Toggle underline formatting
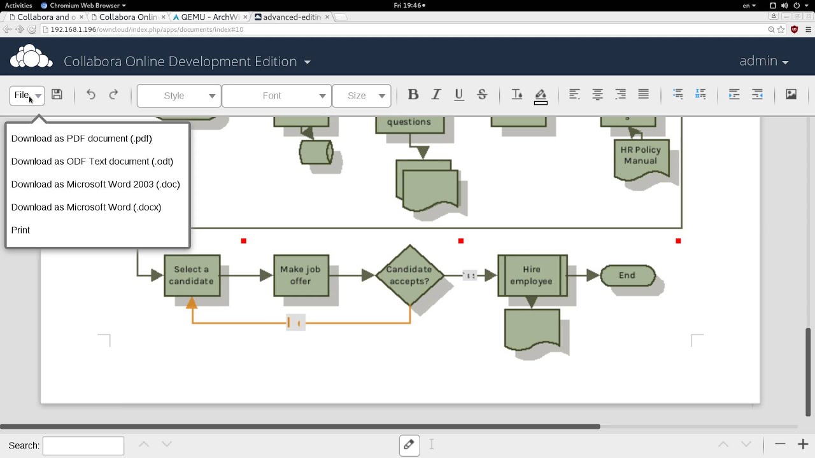This screenshot has height=458, width=815. [x=459, y=95]
